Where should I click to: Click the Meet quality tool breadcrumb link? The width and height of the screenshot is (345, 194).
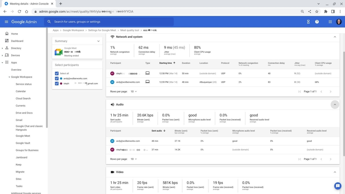click(x=130, y=30)
